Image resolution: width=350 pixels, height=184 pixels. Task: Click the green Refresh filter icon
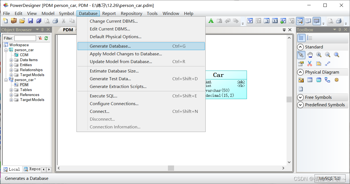pos(46,38)
